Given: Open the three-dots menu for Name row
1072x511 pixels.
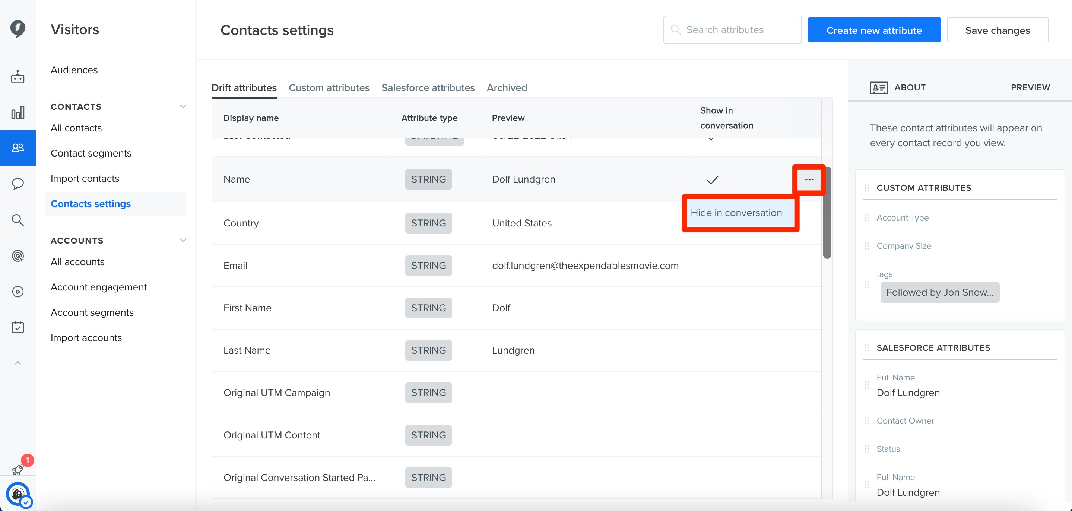Looking at the screenshot, I should click(x=809, y=180).
